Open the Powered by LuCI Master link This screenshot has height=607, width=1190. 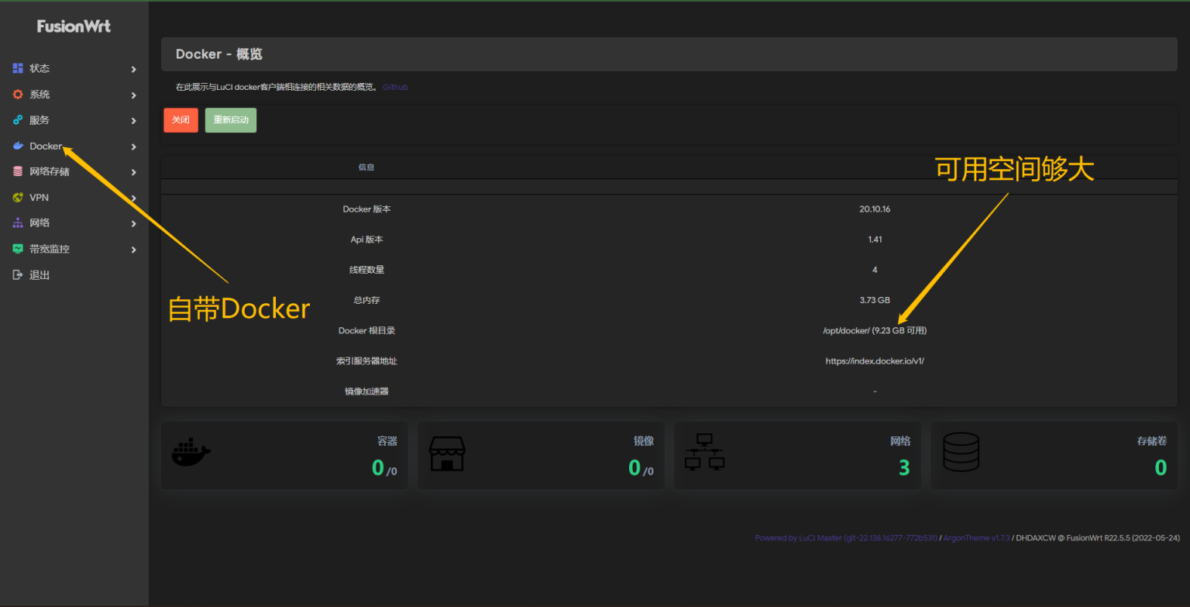846,538
